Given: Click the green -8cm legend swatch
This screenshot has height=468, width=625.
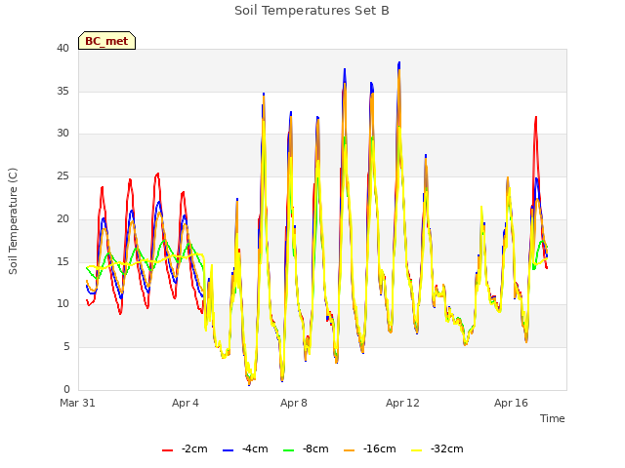Looking at the screenshot, I should (289, 450).
